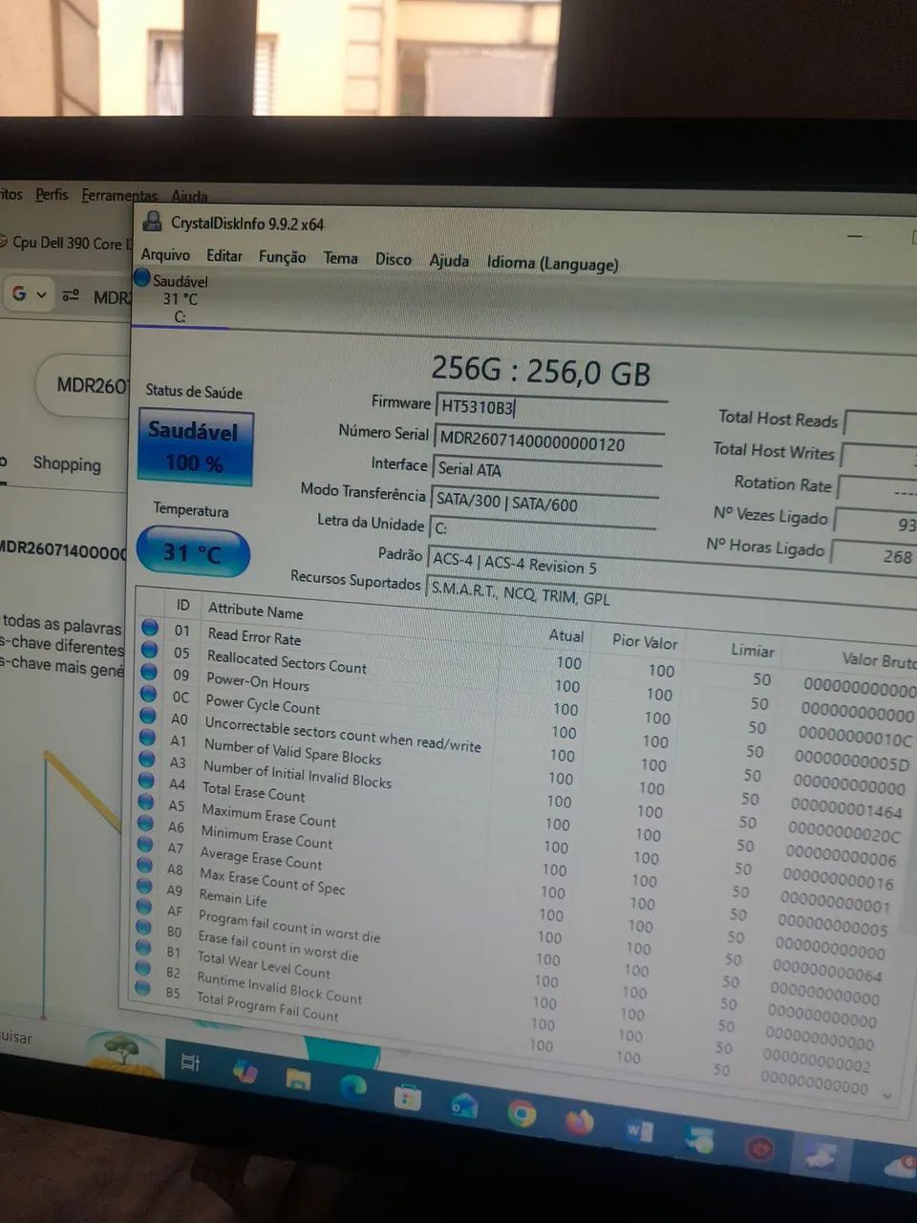
Task: Open the Editar menu
Action: click(x=224, y=256)
